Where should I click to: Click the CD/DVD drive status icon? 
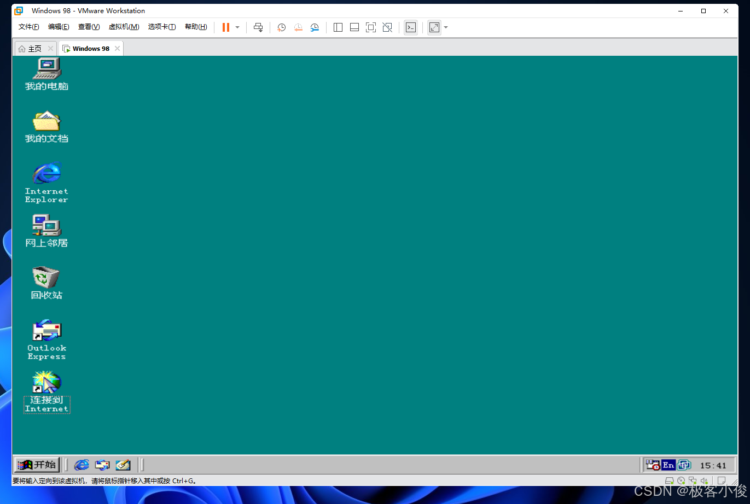click(681, 481)
